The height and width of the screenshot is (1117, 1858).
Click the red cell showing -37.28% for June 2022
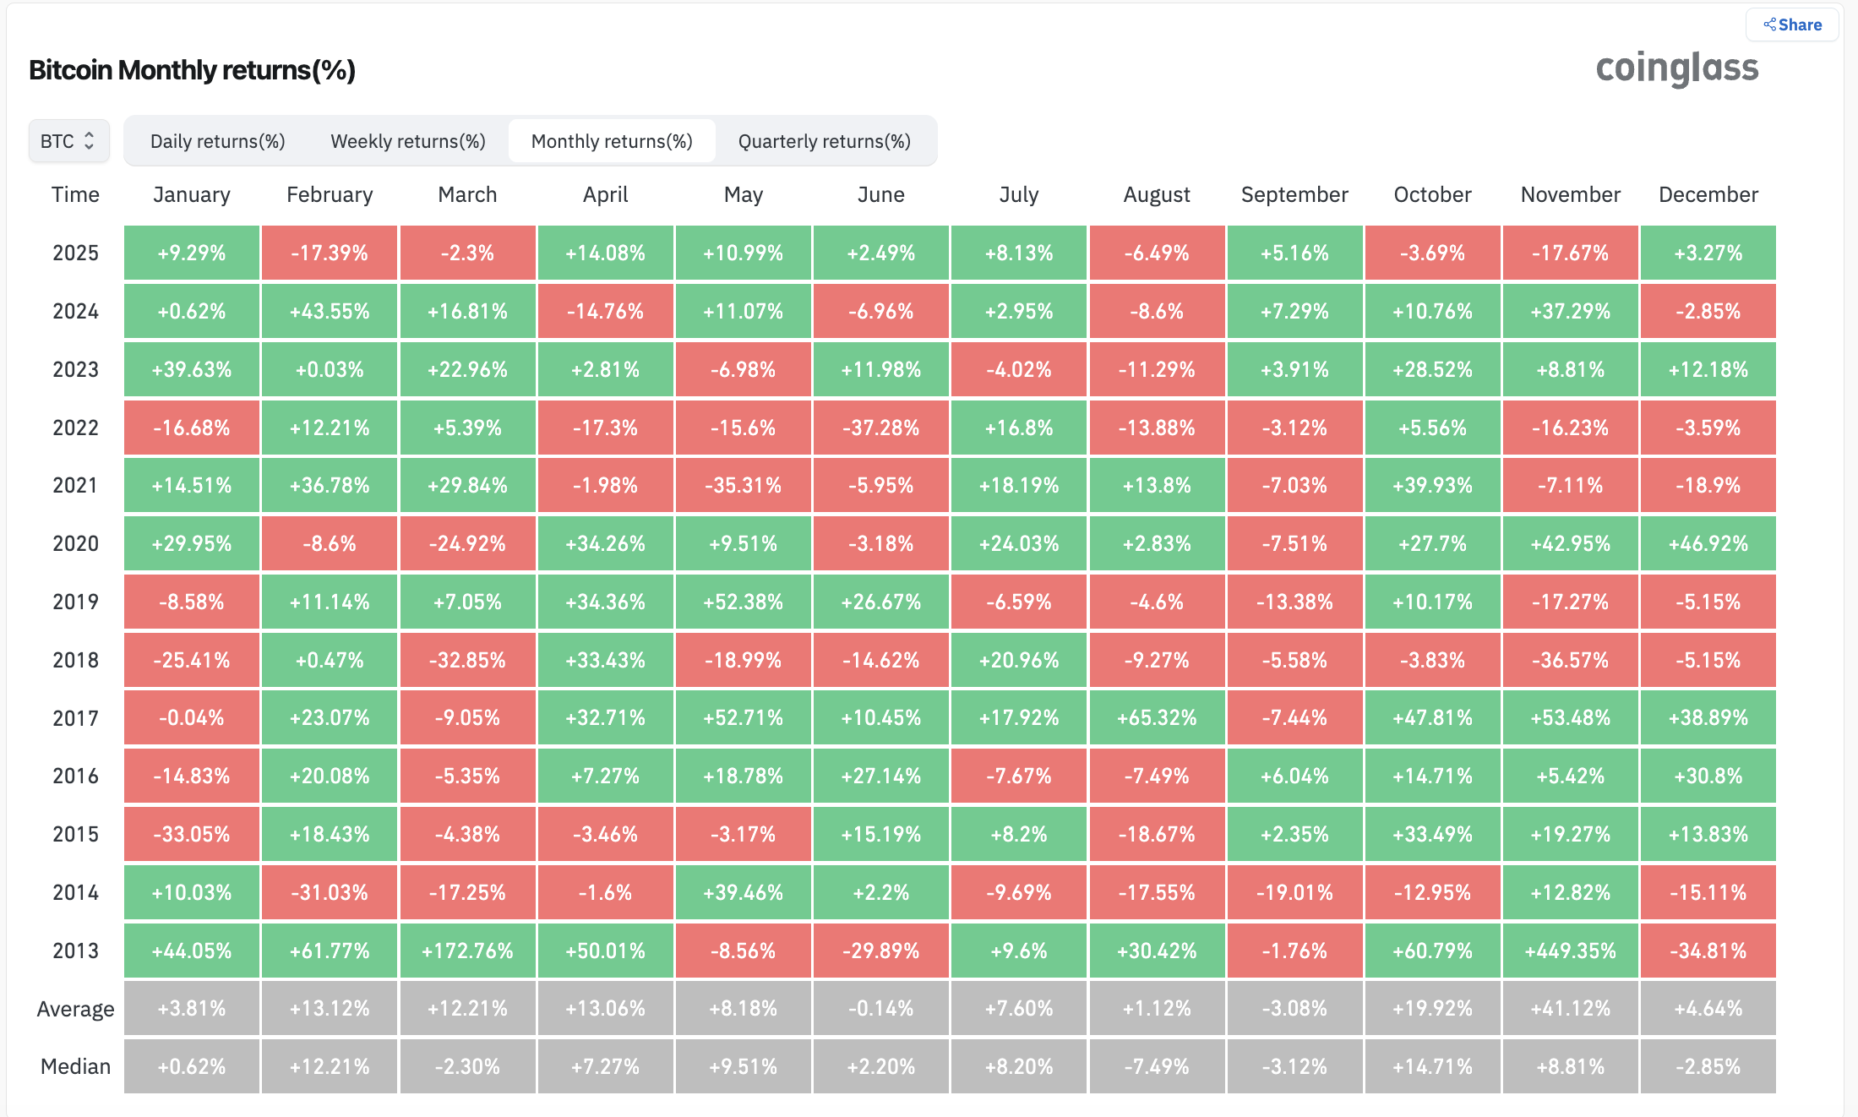pos(881,428)
